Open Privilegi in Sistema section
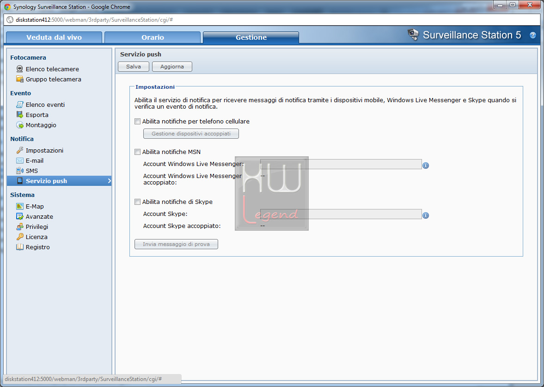 37,227
